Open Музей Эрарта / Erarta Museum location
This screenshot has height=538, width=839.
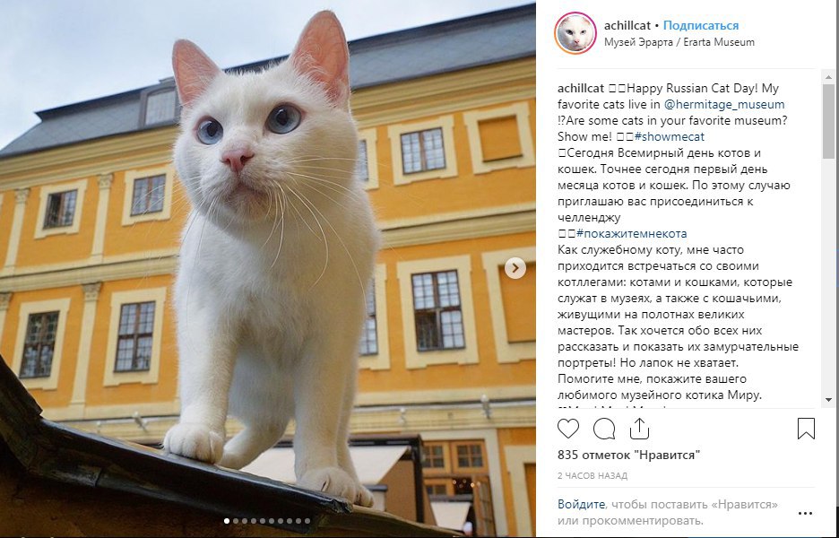[x=679, y=42]
